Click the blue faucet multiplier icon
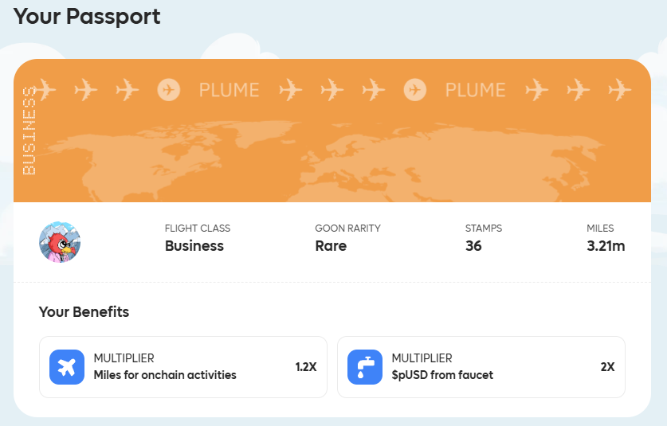This screenshot has height=426, width=667. pos(364,367)
